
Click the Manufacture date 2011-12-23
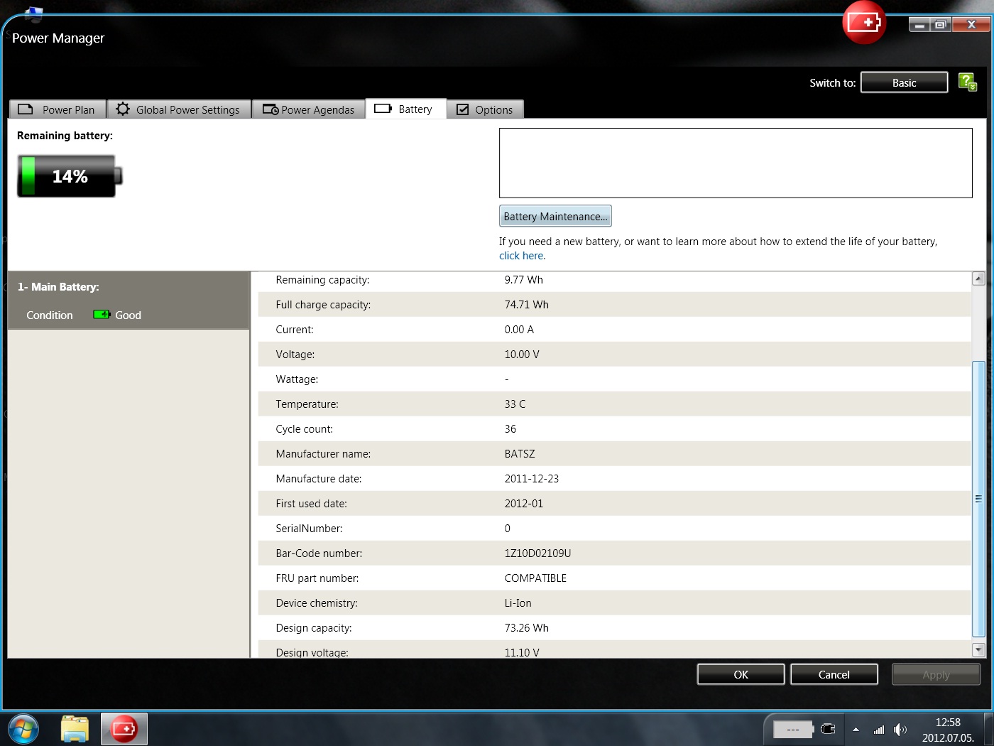coord(532,479)
